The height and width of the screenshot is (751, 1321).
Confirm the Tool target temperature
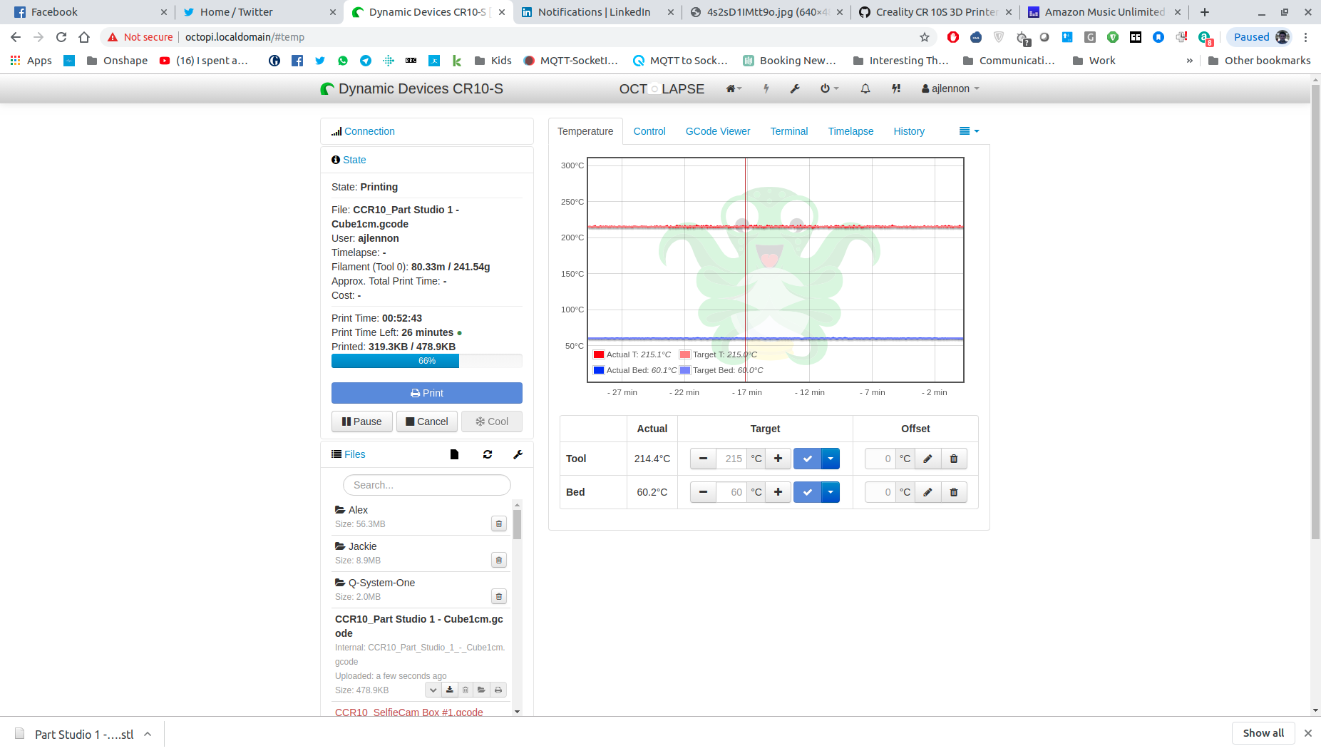(808, 459)
